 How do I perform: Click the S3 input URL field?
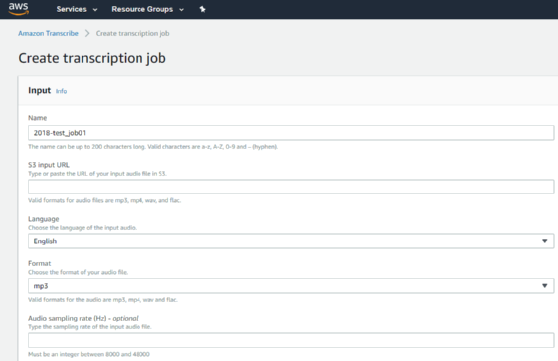(291, 186)
